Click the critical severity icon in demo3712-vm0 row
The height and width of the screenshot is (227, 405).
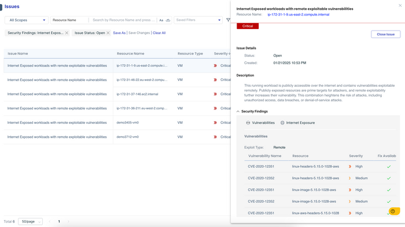coord(215,137)
